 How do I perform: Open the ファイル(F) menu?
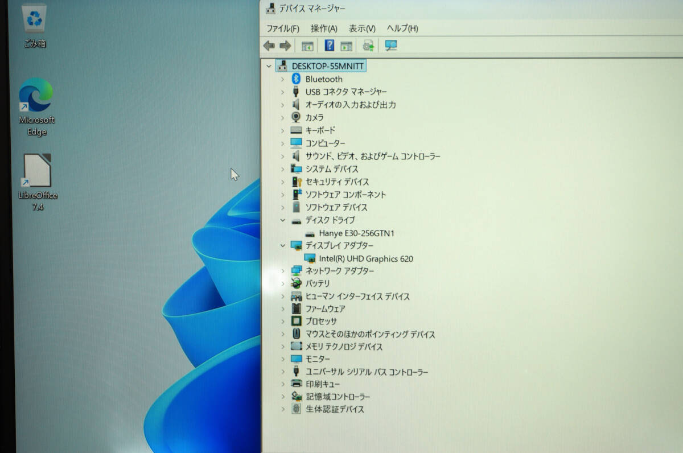pos(283,28)
